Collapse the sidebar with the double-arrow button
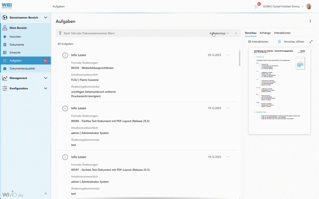 pyautogui.click(x=45, y=193)
